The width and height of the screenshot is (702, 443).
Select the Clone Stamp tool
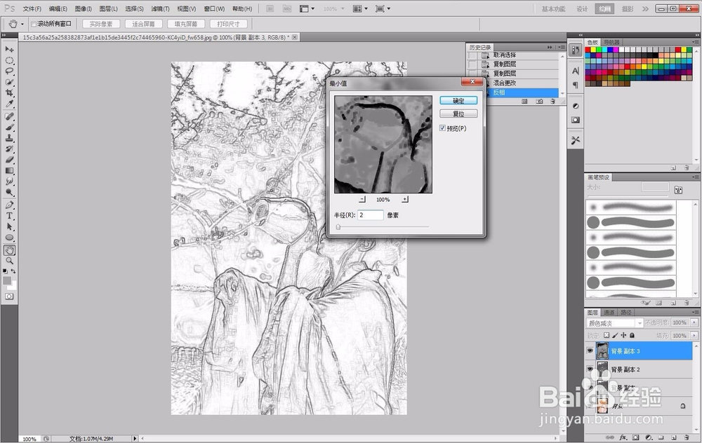[x=9, y=137]
